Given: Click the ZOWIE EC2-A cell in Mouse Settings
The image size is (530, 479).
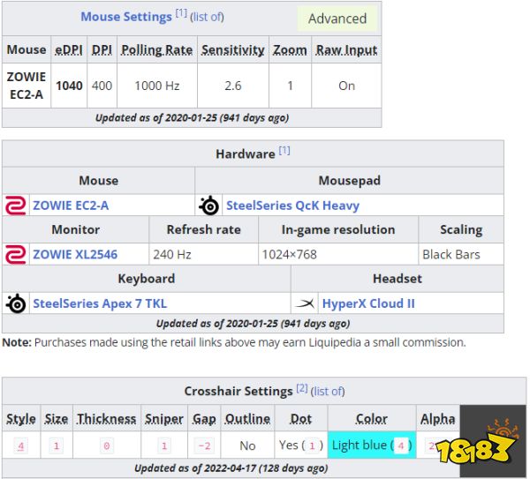Looking at the screenshot, I should 26,86.
